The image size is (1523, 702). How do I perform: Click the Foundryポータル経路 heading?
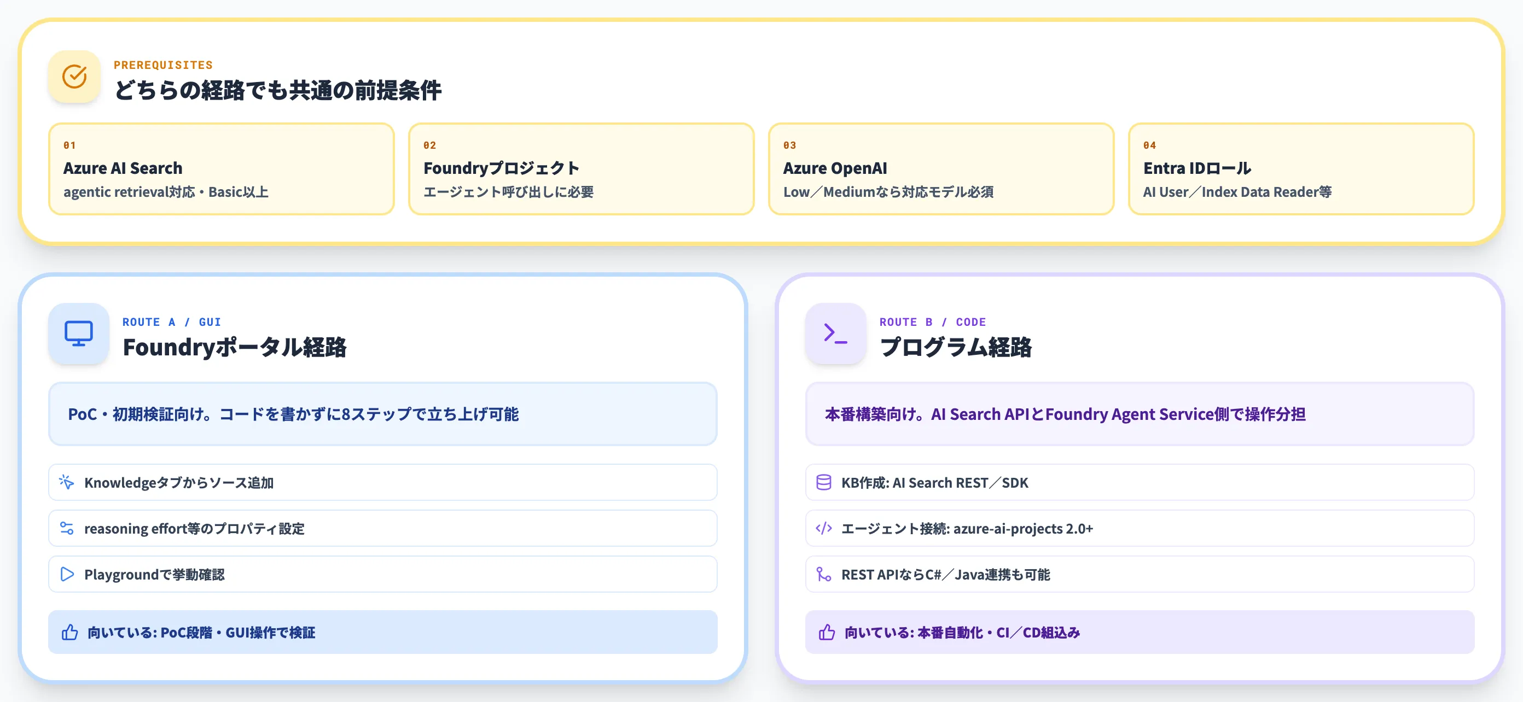pos(236,348)
